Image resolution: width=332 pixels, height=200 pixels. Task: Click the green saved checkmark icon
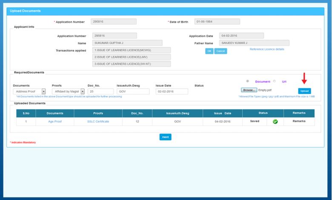tap(275, 122)
